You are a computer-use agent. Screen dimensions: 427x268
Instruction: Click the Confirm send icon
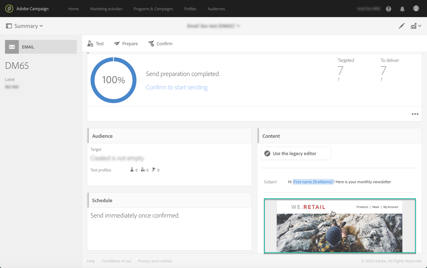tap(151, 44)
